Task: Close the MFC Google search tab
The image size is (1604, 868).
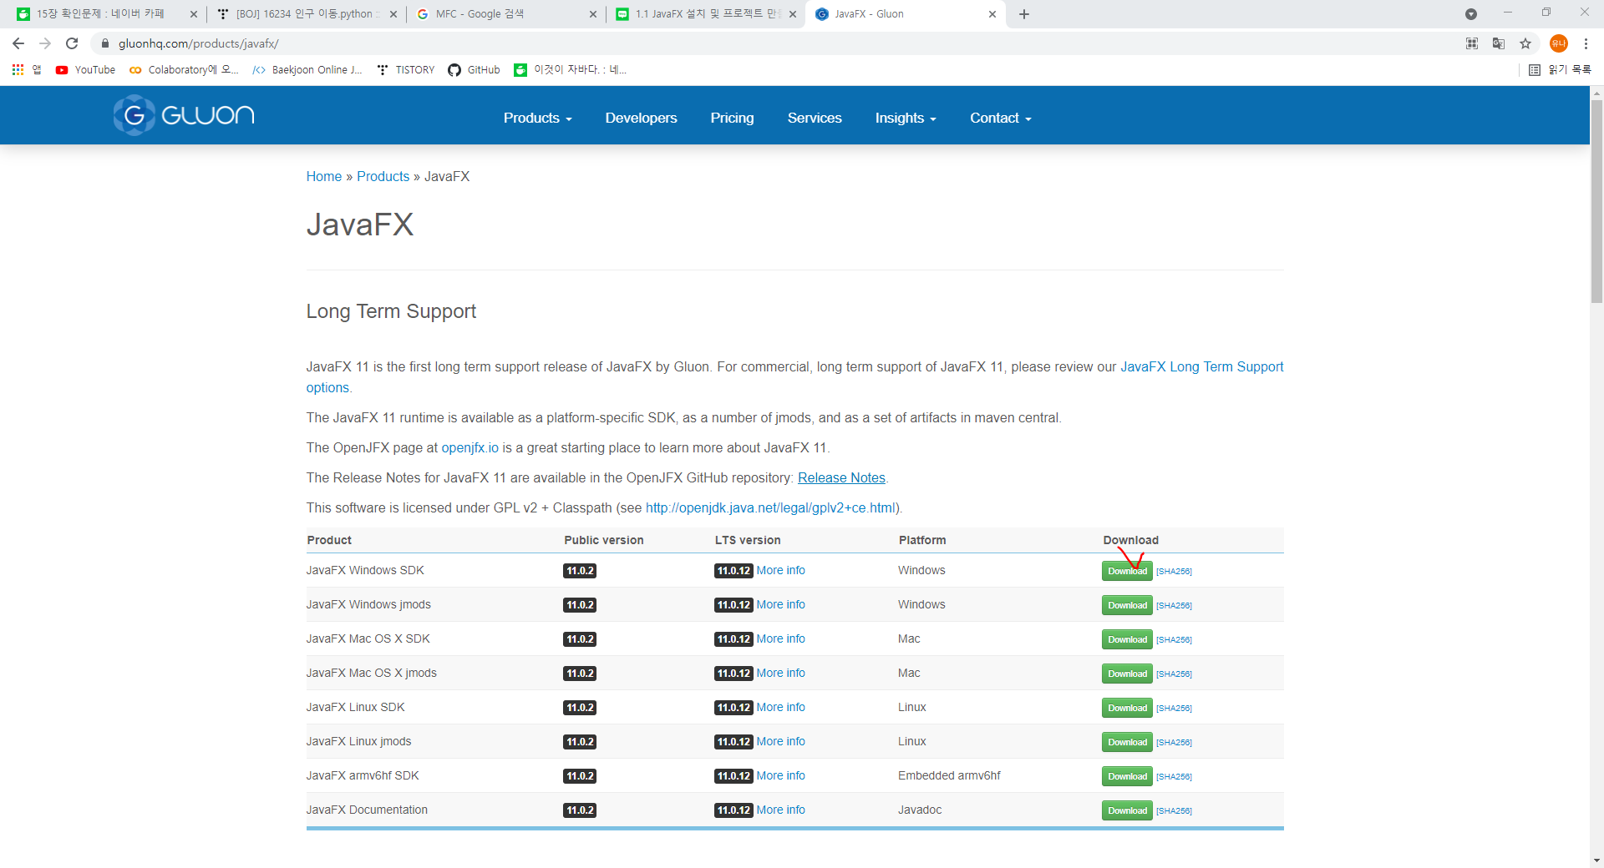Action: (x=593, y=14)
